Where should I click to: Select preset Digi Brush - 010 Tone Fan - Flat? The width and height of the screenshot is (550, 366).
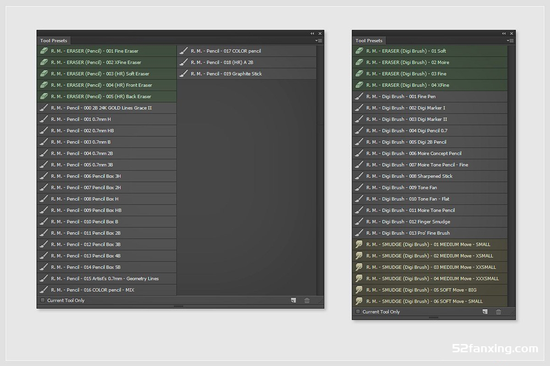click(x=430, y=199)
